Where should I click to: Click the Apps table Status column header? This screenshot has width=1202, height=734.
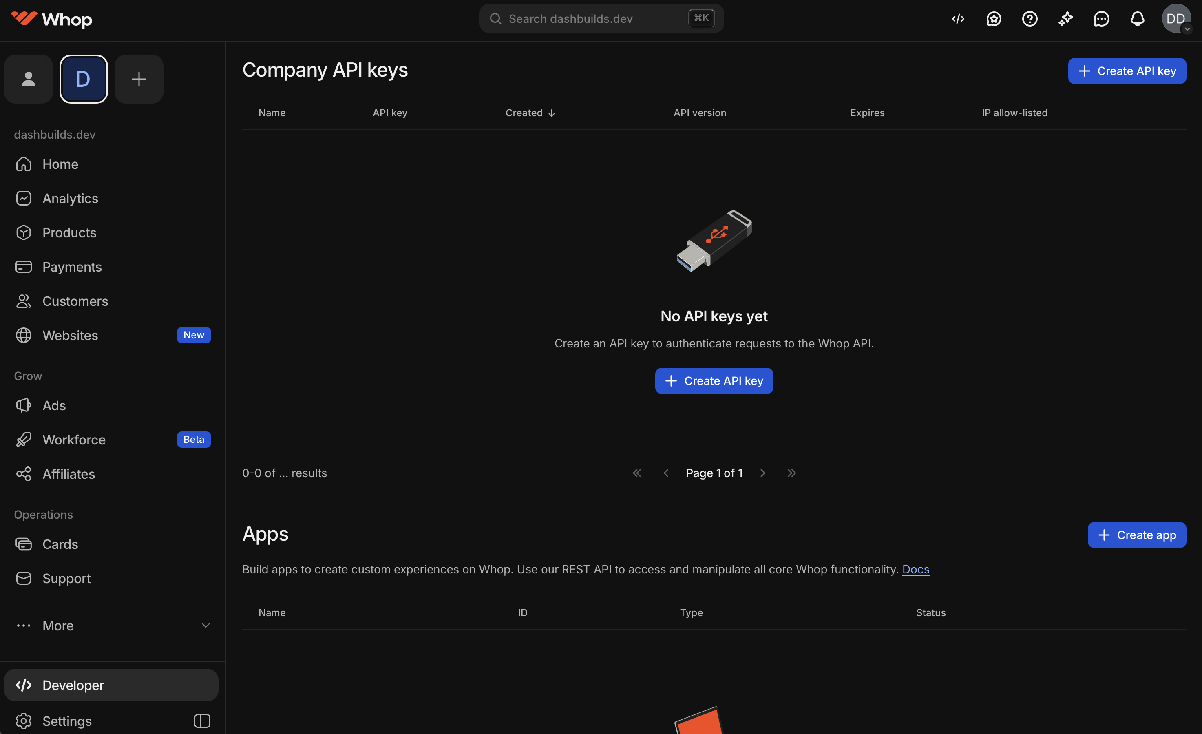(x=931, y=612)
